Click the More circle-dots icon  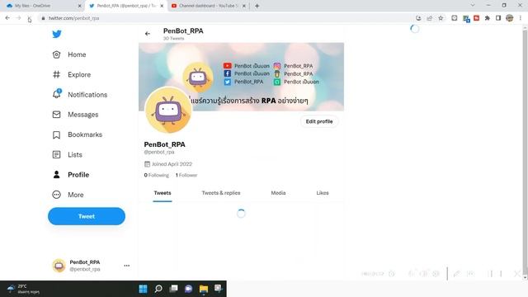click(57, 195)
